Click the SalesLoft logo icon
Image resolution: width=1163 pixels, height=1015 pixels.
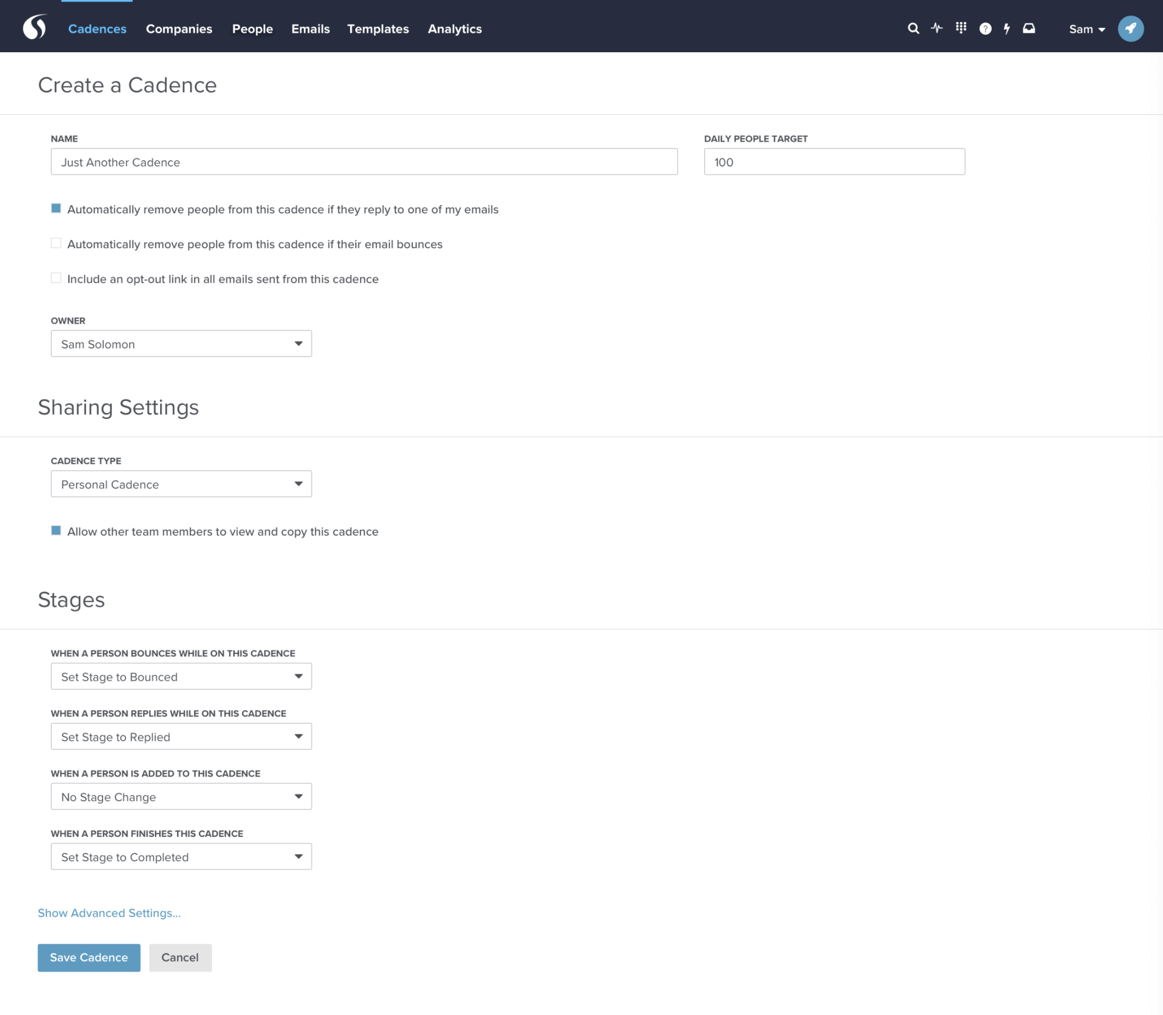pyautogui.click(x=34, y=28)
